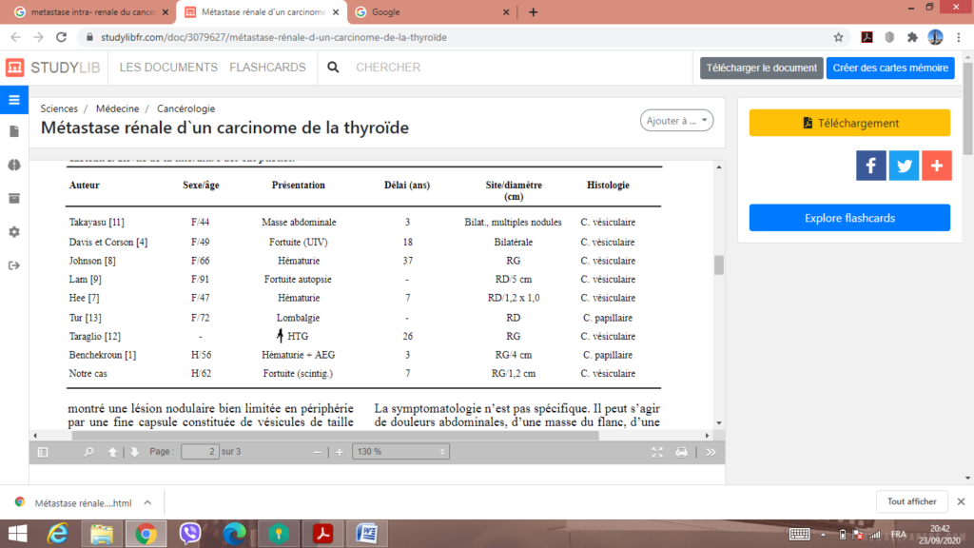The height and width of the screenshot is (548, 974).
Task: Click the Studylib search magnifier icon
Action: pos(333,68)
